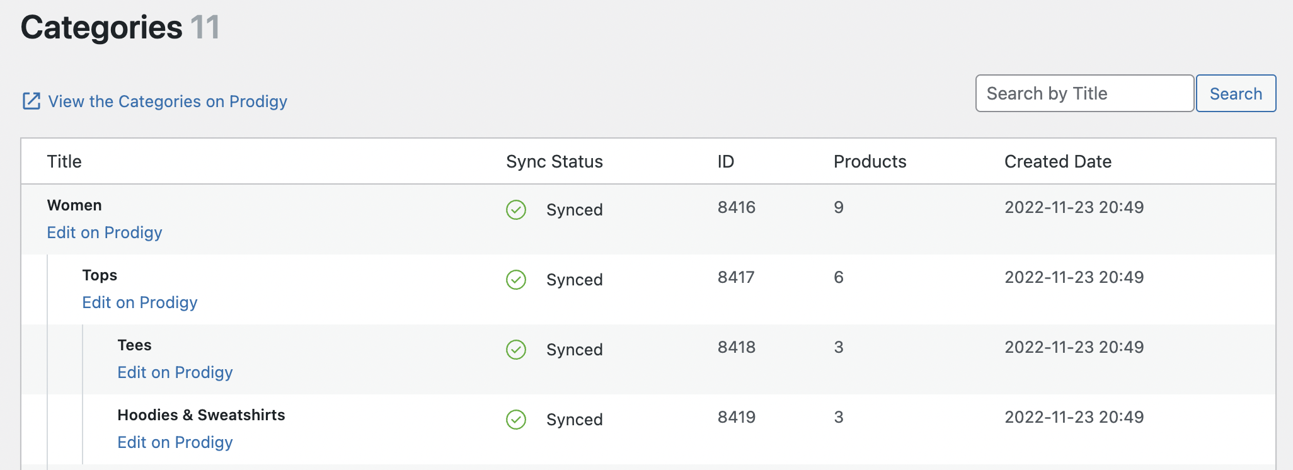Click the created date in Women row
1293x470 pixels.
[1074, 207]
